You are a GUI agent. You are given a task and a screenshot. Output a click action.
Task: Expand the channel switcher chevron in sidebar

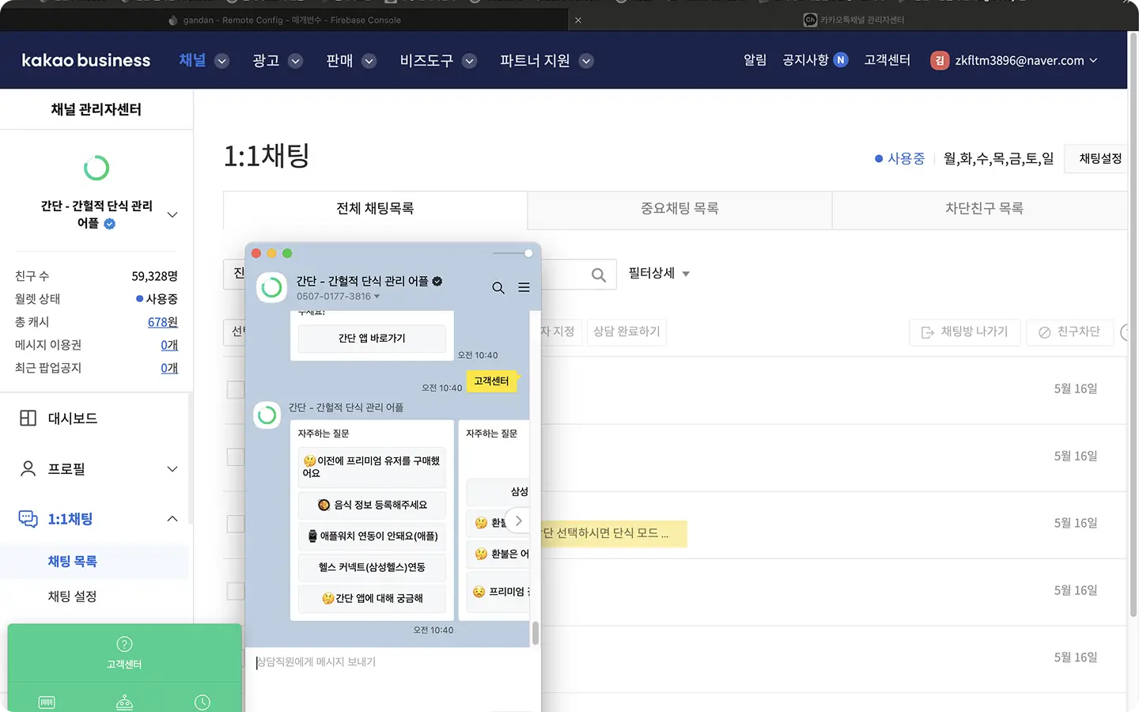click(172, 214)
